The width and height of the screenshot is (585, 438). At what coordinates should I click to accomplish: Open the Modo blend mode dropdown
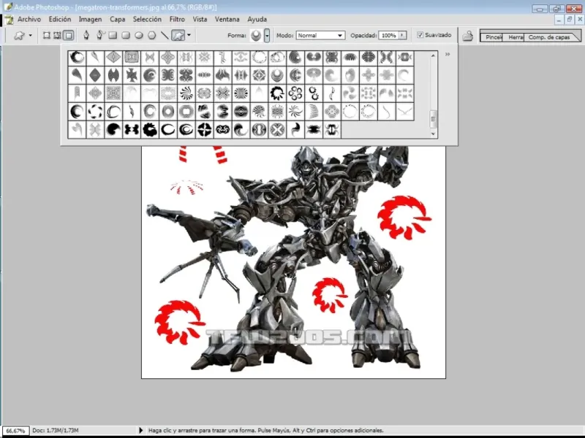[x=320, y=35]
